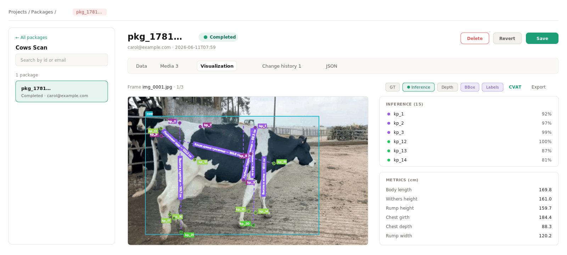Click the METRICS (cm) panel header
567x255 pixels.
point(402,180)
